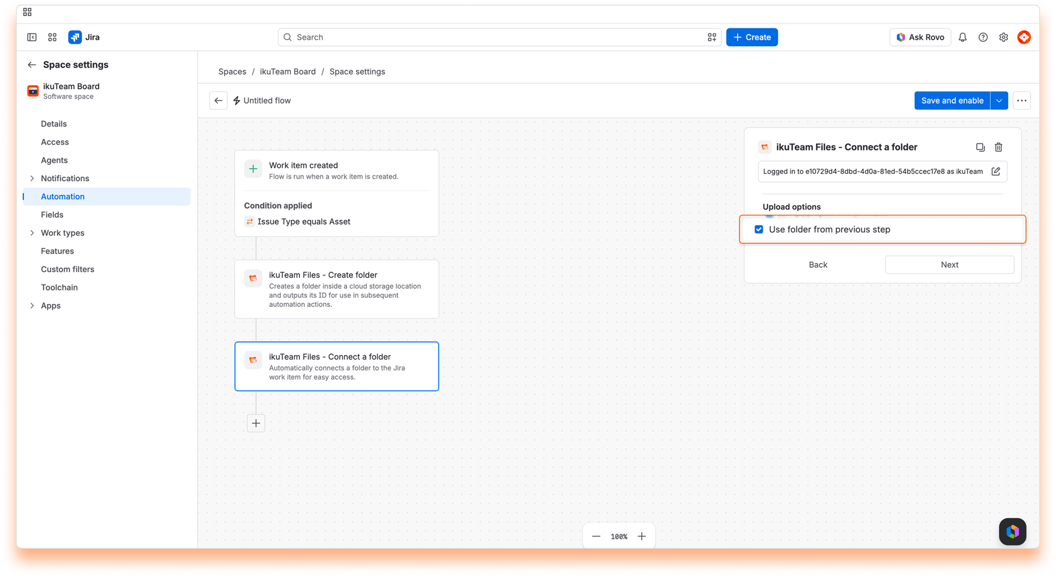Click the Back button
Viewport: 1056px width, 576px height.
coord(818,265)
